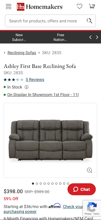Open the Free Nationwide promo tab

(x=60, y=37)
